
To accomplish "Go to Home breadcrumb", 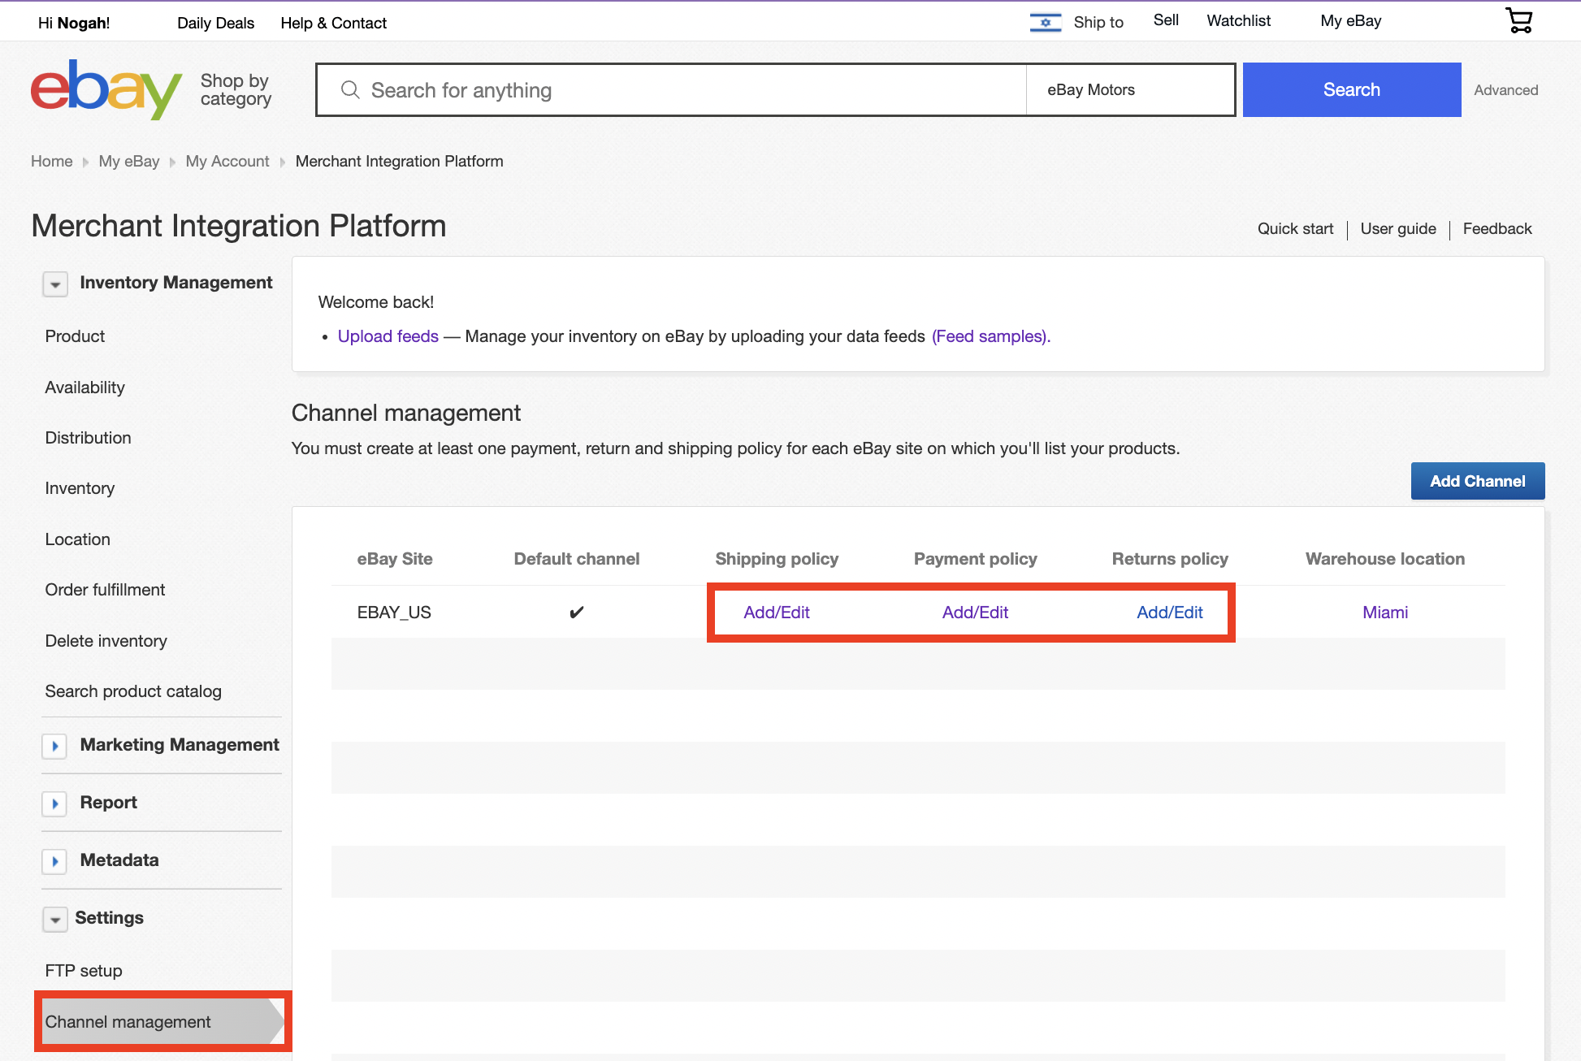I will coord(51,162).
